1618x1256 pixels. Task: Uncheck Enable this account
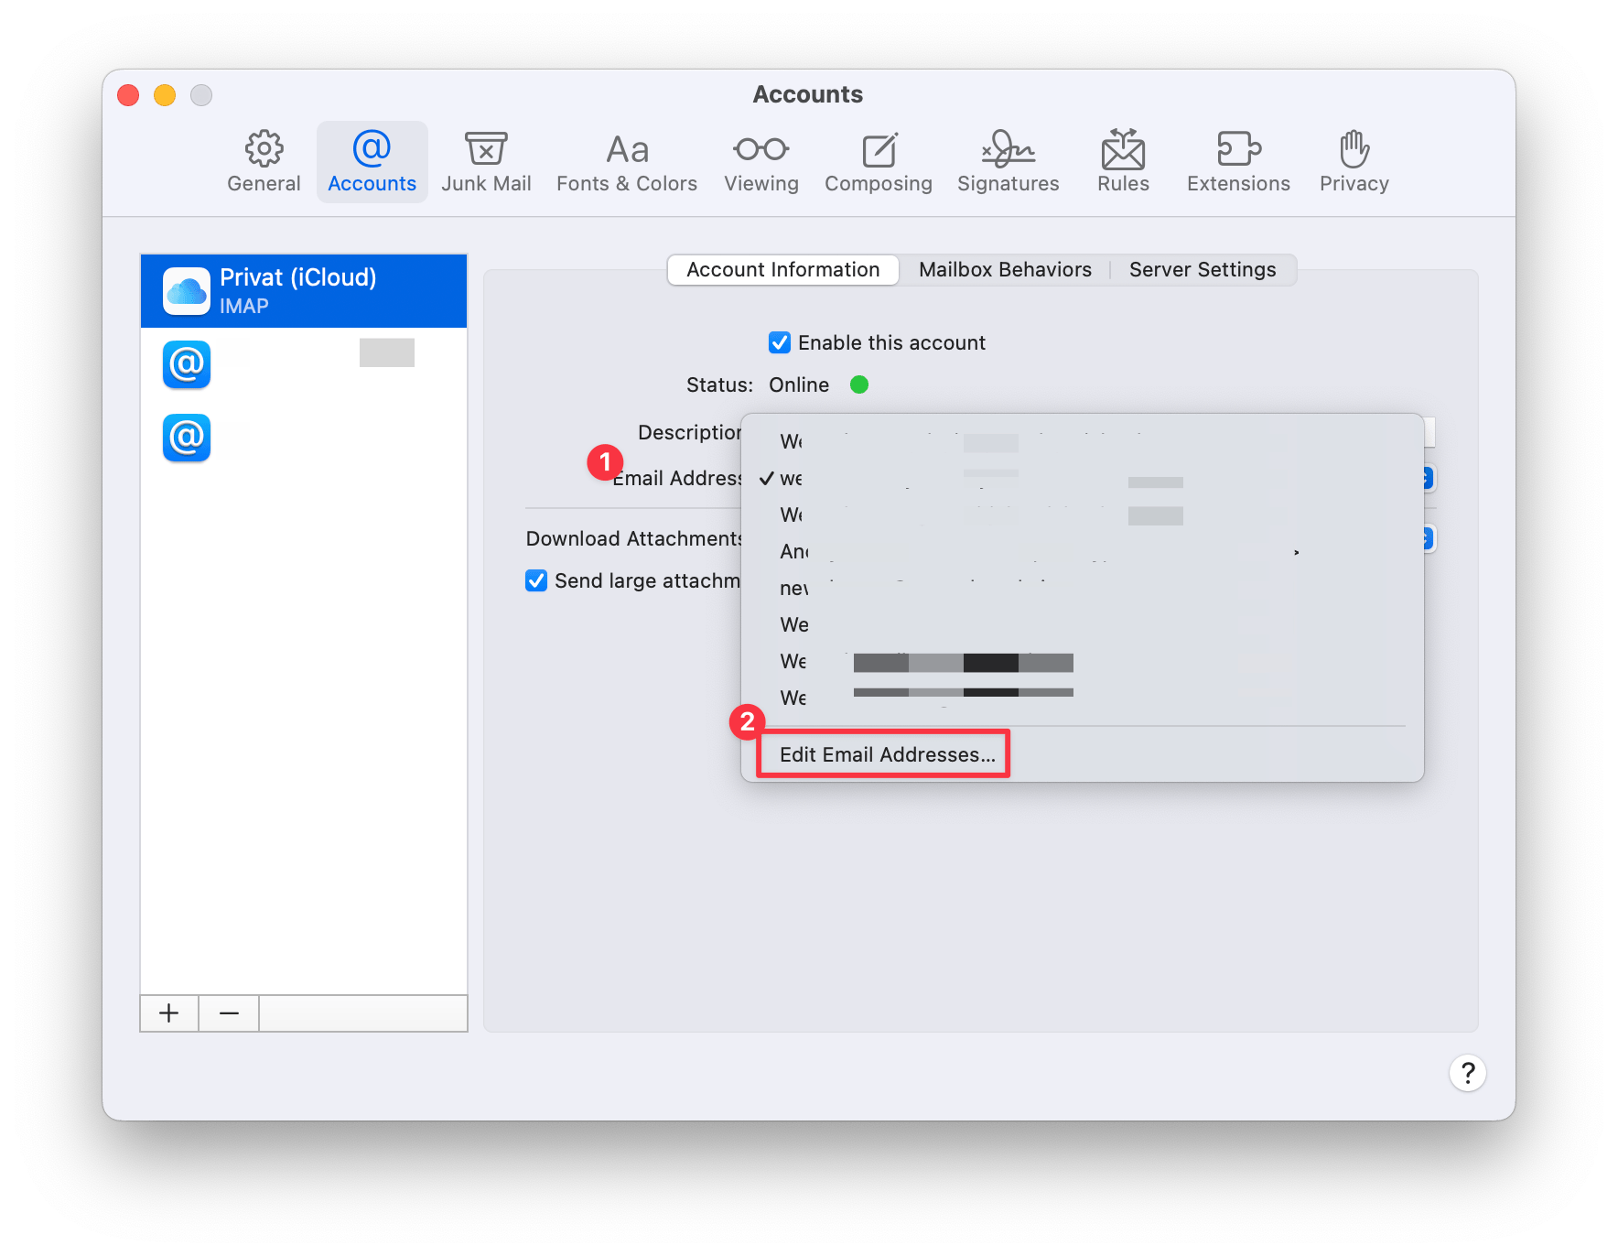(x=779, y=342)
